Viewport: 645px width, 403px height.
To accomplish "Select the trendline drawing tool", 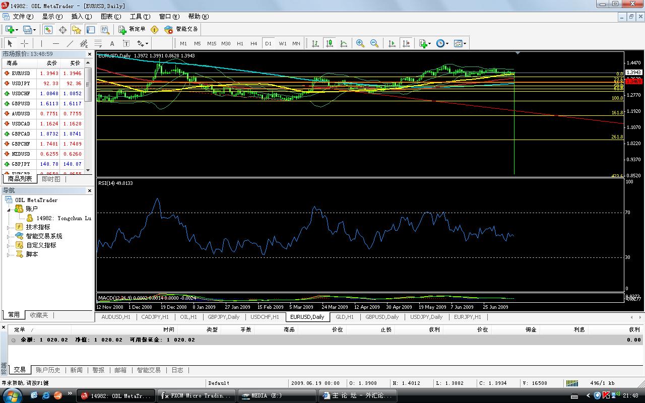I will click(x=70, y=43).
